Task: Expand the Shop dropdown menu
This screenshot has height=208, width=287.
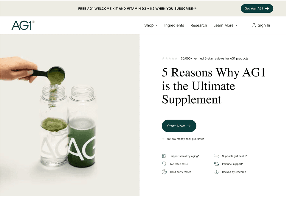Action: click(x=151, y=25)
